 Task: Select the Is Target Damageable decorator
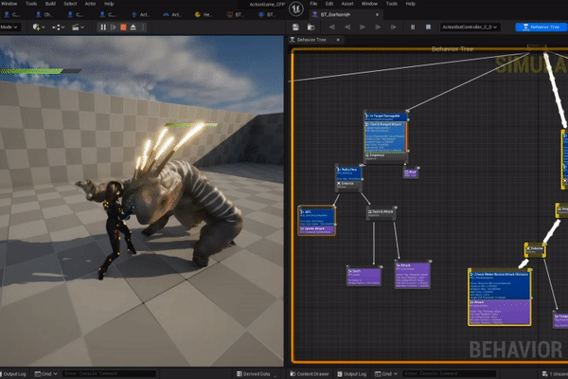tap(386, 117)
